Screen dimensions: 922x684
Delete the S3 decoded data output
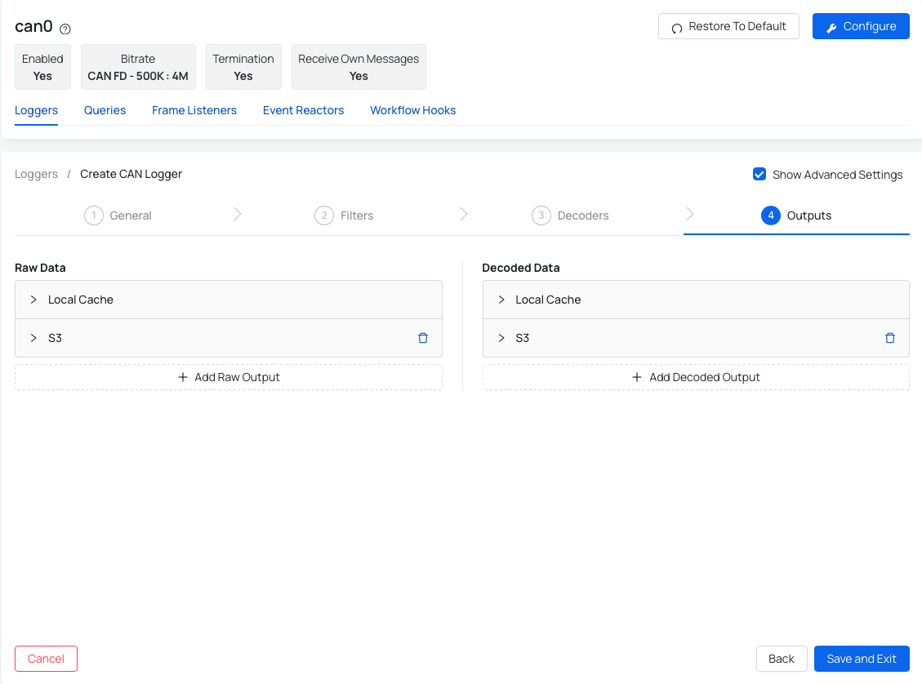890,338
